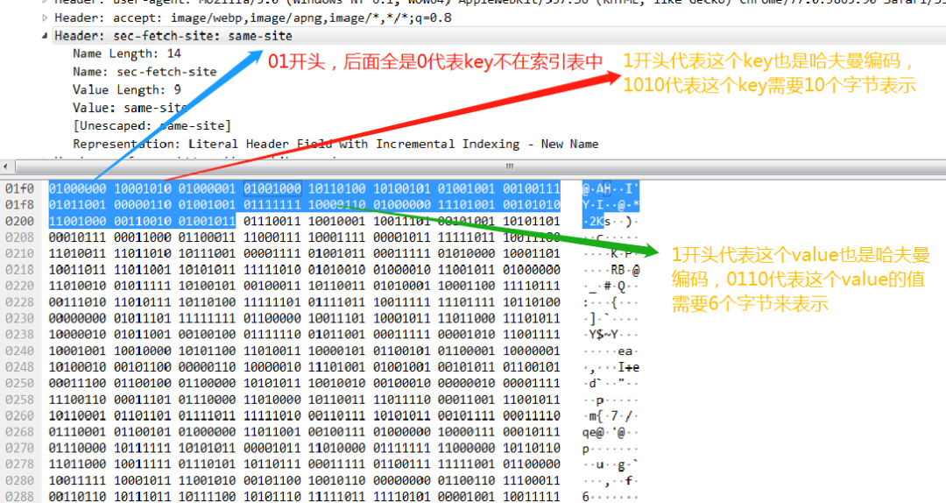Viewport: 946px width, 503px height.
Task: Click byte 10001010 in row 01f0
Action: click(x=143, y=189)
